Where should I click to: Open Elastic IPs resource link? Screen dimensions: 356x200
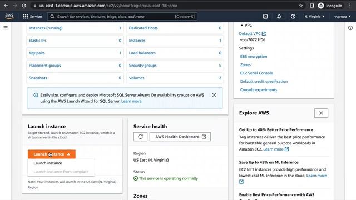pos(37,41)
